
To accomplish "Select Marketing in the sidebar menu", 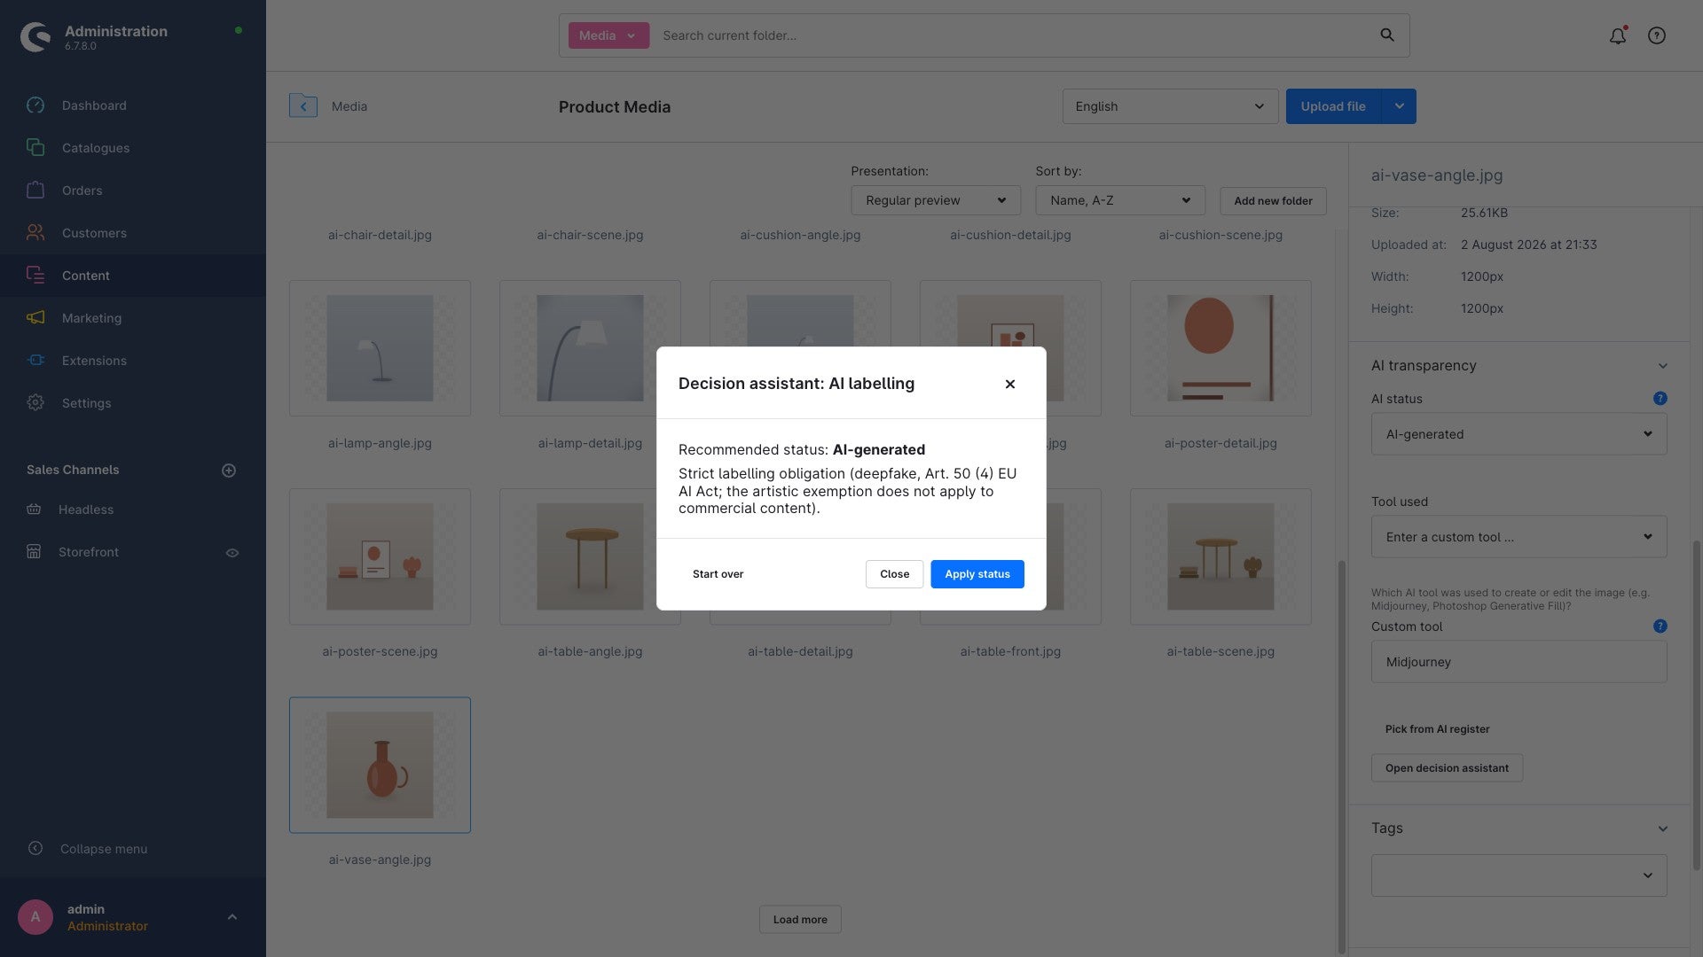I will click(91, 318).
